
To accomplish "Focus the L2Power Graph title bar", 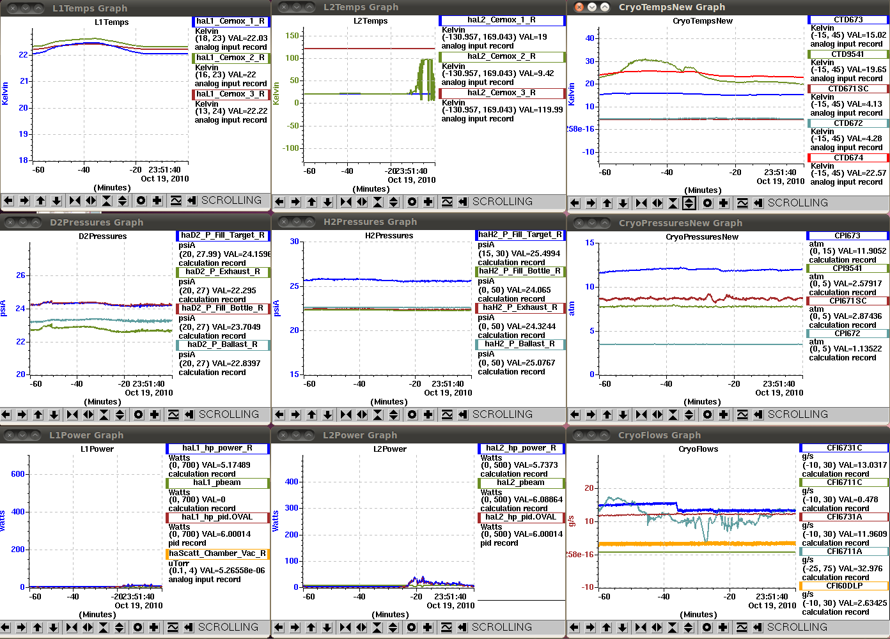I will pos(419,435).
